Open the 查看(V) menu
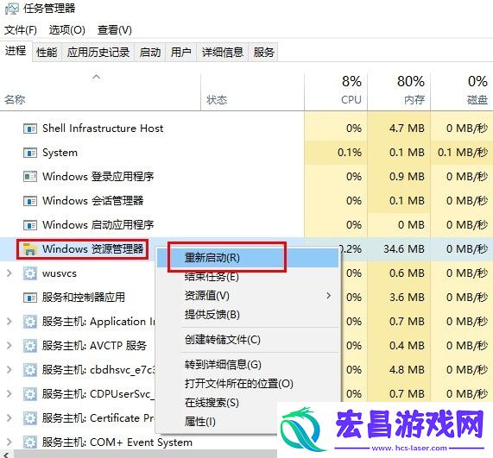Screen dimensions: 493x458 (115, 30)
